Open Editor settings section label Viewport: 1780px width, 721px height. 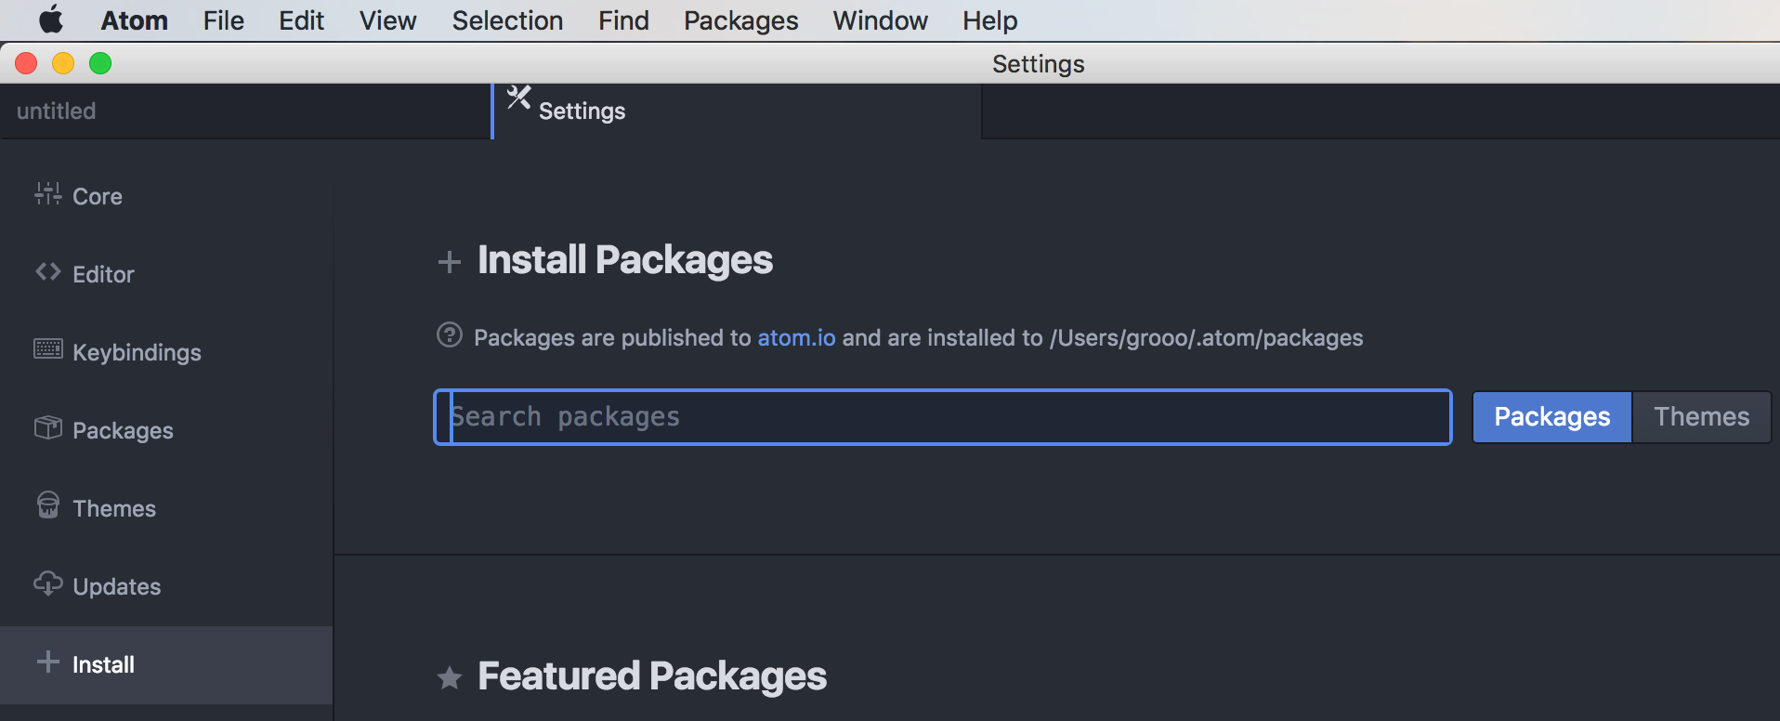pos(103,274)
